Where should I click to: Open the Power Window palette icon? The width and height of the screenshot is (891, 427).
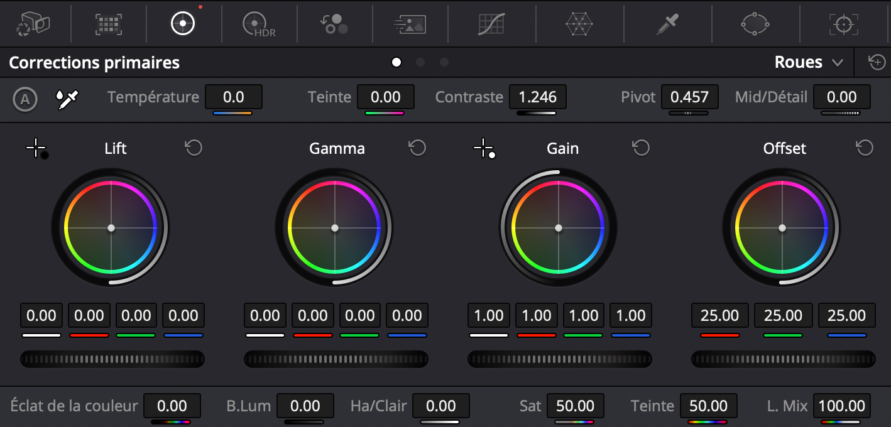pyautogui.click(x=755, y=24)
